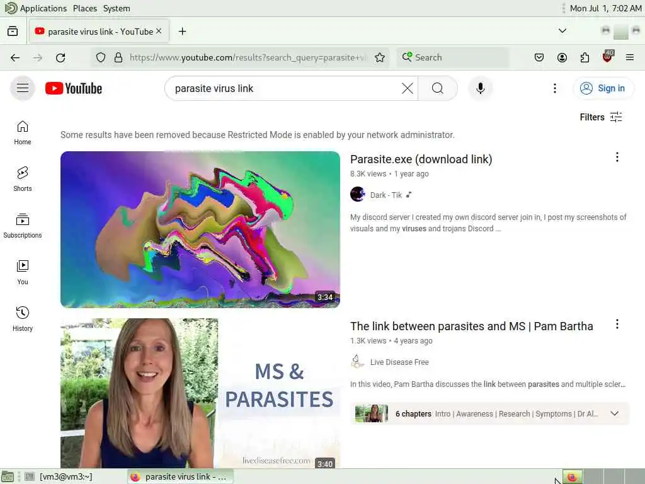Open the Extensions puzzle icon
This screenshot has height=484, width=645.
pos(585,57)
